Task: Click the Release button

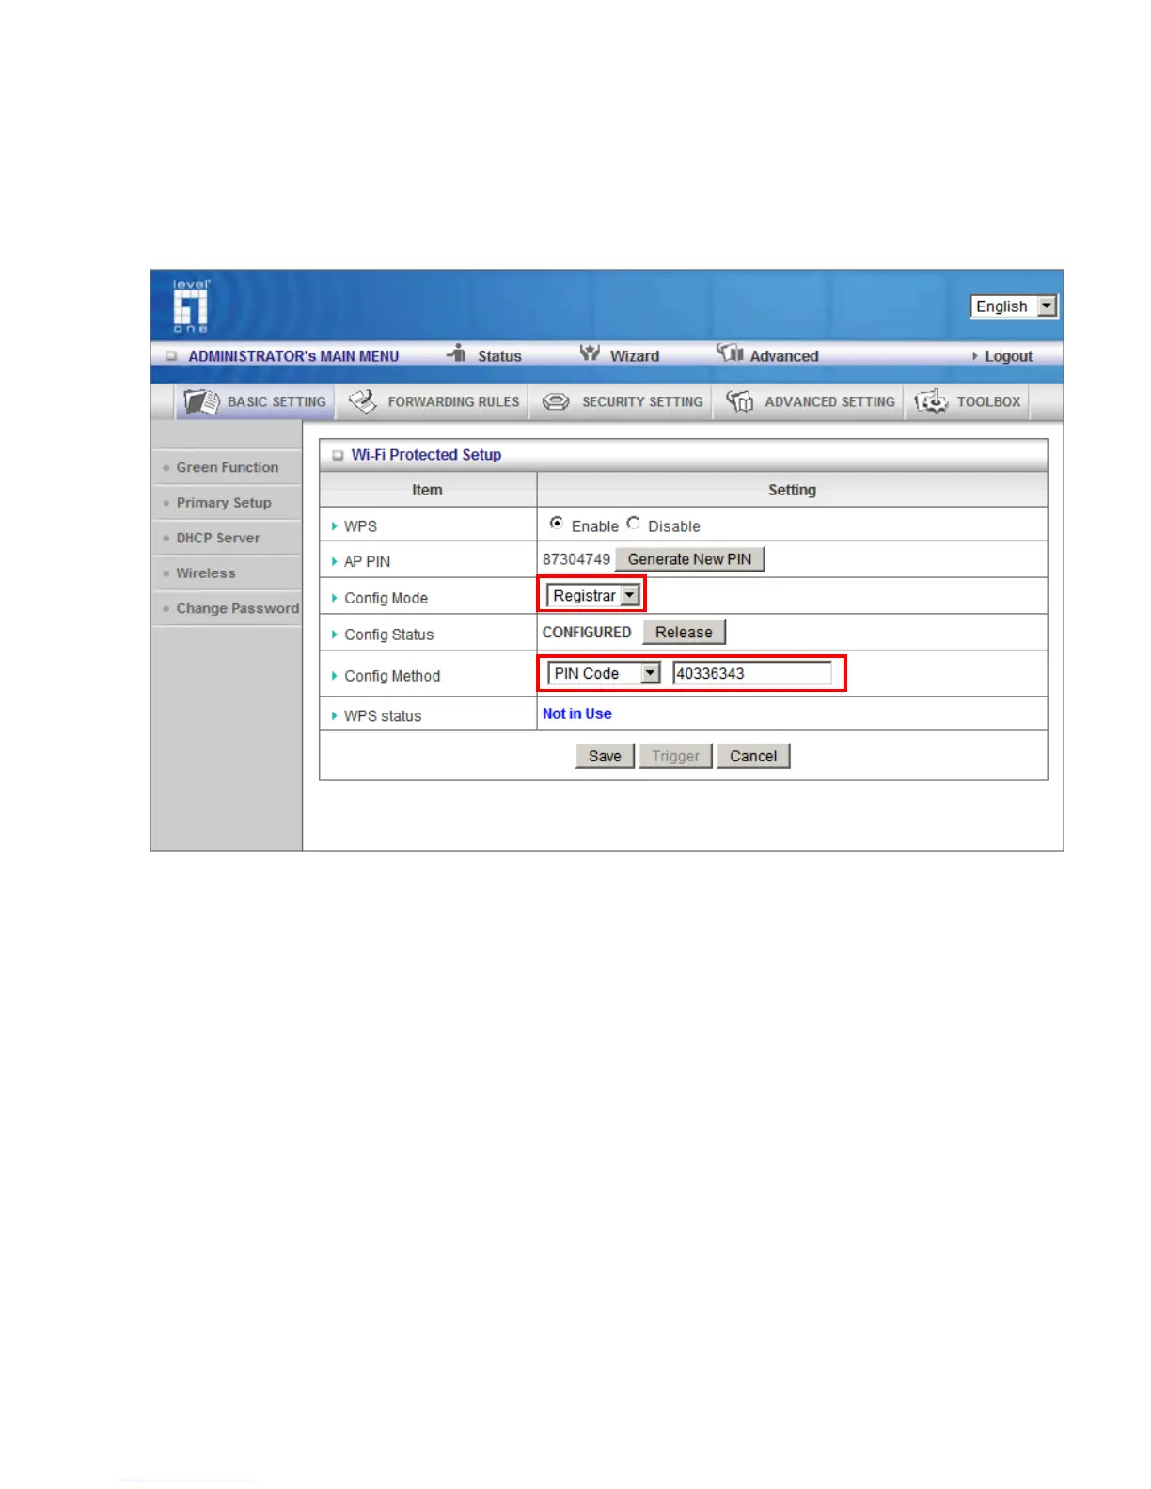Action: click(x=684, y=633)
